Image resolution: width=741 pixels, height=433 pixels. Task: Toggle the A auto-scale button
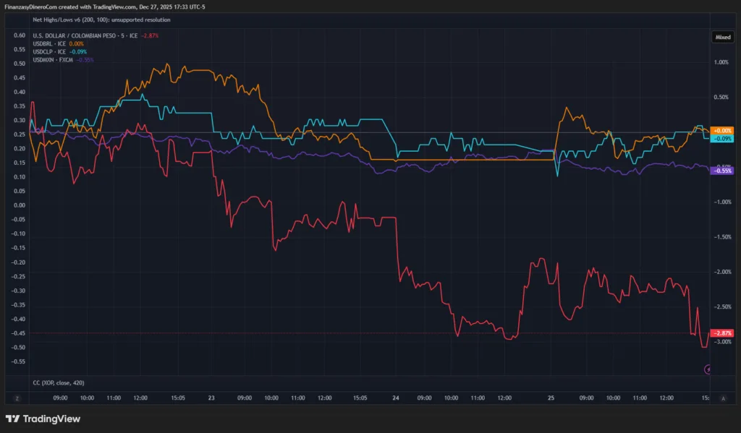tap(722, 398)
